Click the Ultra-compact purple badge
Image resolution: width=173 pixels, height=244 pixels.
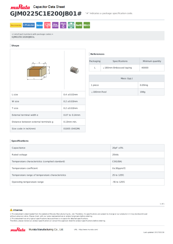55,25
